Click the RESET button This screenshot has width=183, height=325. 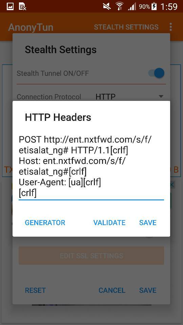pos(35,290)
